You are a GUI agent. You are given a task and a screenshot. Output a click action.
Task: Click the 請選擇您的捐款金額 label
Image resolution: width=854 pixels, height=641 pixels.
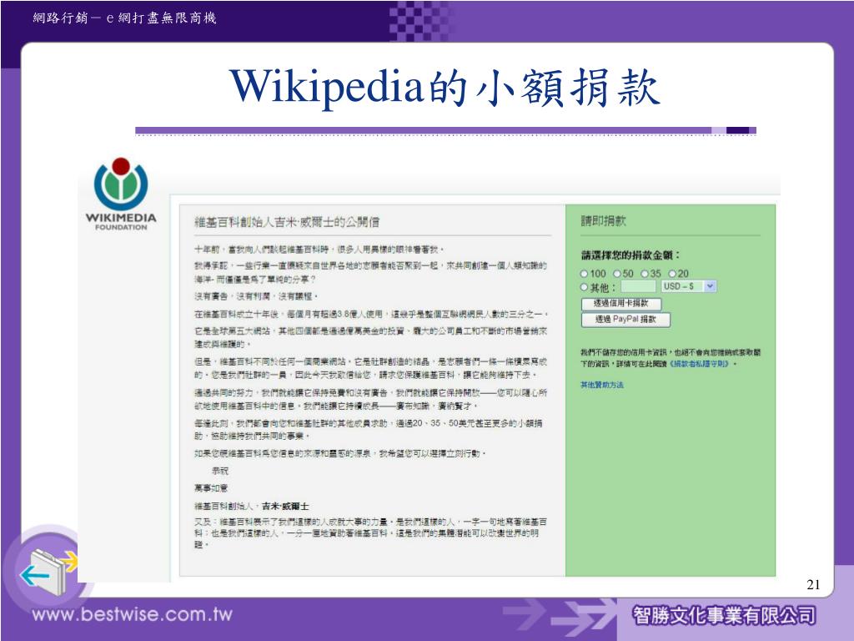tap(630, 255)
